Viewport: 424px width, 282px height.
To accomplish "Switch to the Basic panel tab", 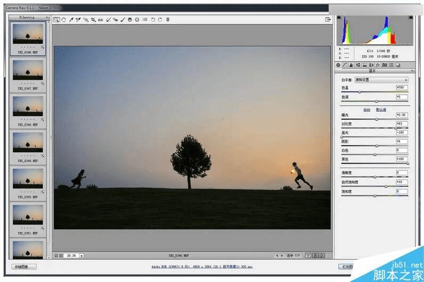I will tap(338, 65).
